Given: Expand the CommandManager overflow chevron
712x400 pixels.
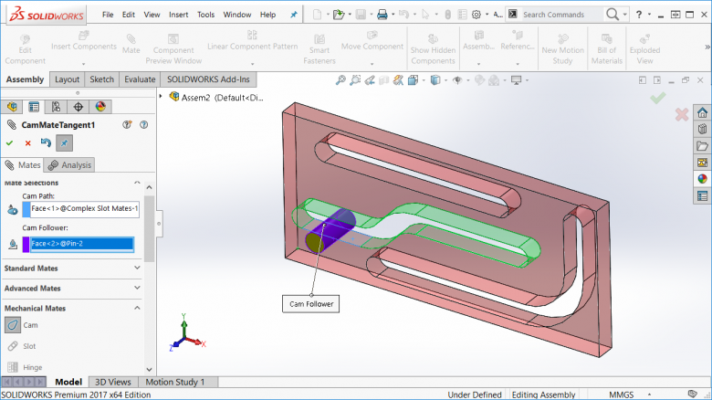Looking at the screenshot, I should [x=707, y=47].
